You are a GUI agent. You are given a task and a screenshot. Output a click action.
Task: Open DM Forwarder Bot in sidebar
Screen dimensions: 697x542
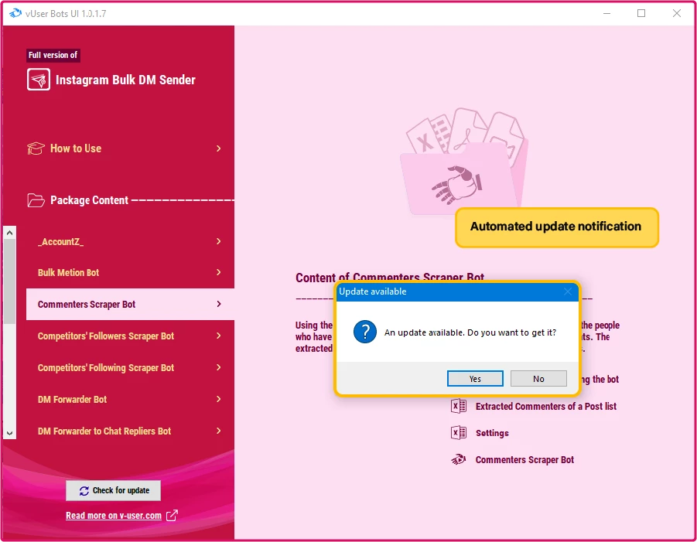(x=130, y=399)
